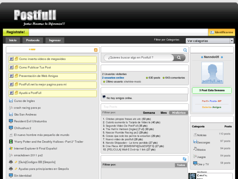Click the Cine y TV monitor icon
This screenshot has height=179, width=238.
pos(195,164)
